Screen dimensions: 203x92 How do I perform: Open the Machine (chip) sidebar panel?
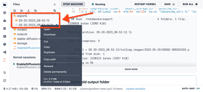(x=5, y=13)
